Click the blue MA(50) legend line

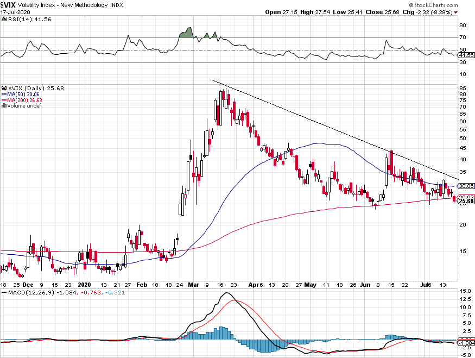point(4,95)
